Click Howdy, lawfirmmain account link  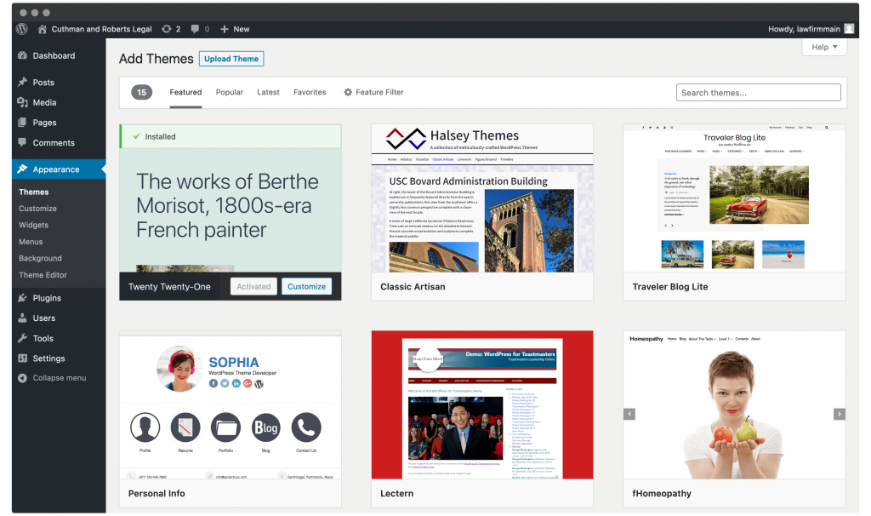pos(805,29)
